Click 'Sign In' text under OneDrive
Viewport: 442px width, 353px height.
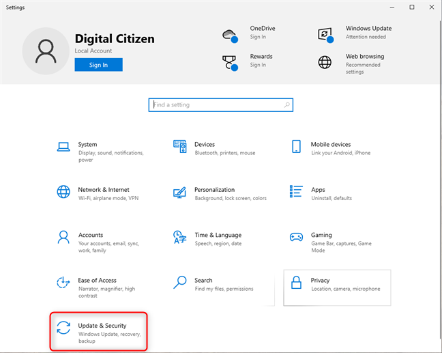point(258,37)
